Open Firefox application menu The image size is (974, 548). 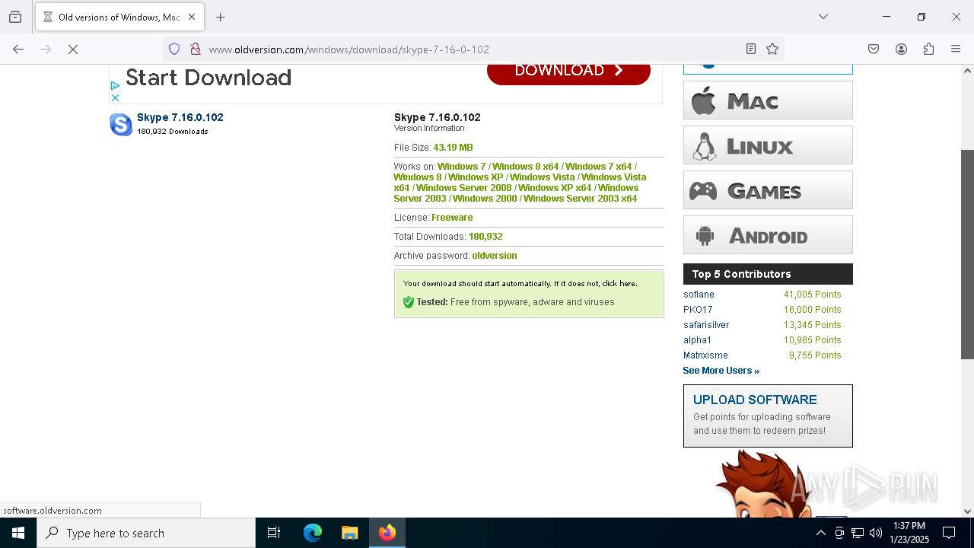click(x=956, y=49)
